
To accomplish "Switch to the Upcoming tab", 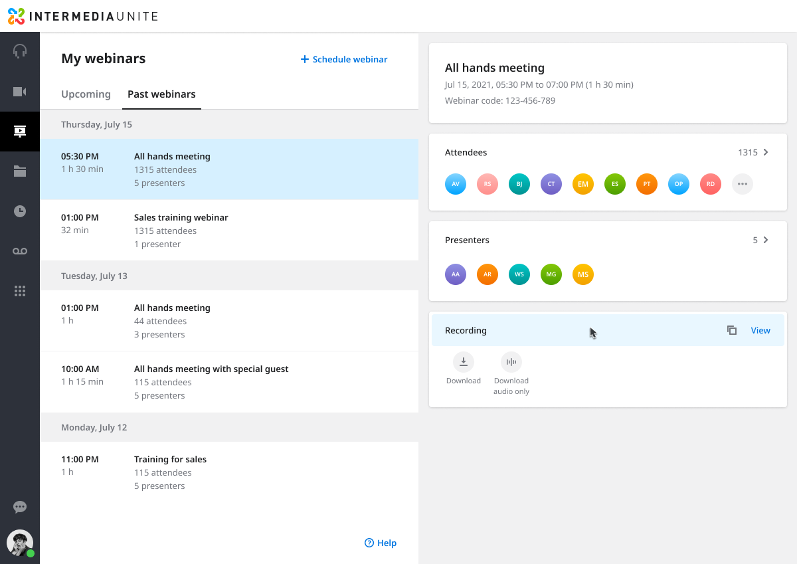I will pyautogui.click(x=86, y=94).
